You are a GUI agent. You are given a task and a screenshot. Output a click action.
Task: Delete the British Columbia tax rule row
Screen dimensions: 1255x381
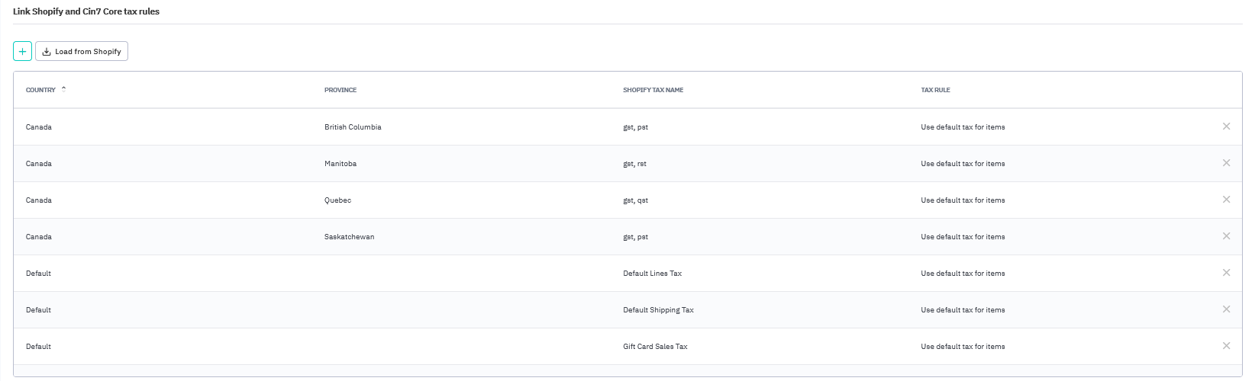pyautogui.click(x=1226, y=126)
